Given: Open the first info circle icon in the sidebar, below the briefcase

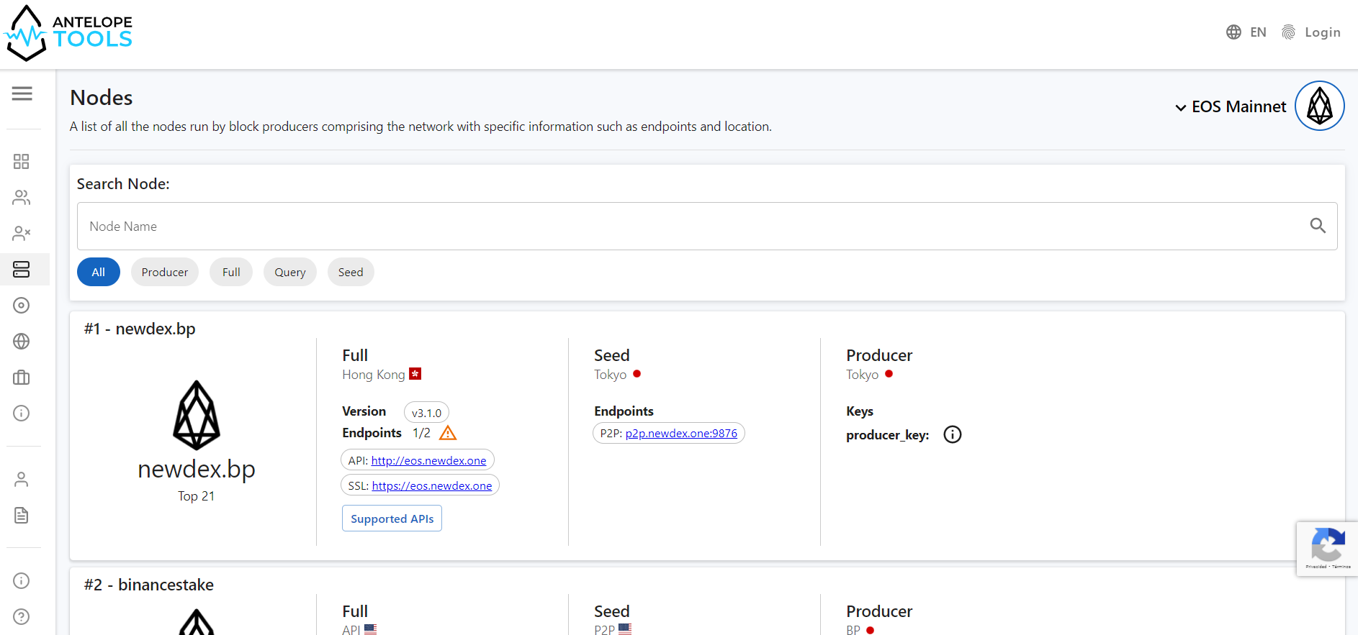Looking at the screenshot, I should (22, 413).
